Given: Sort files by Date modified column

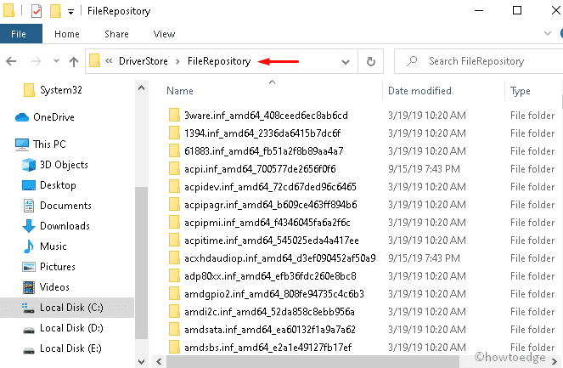Looking at the screenshot, I should click(419, 91).
